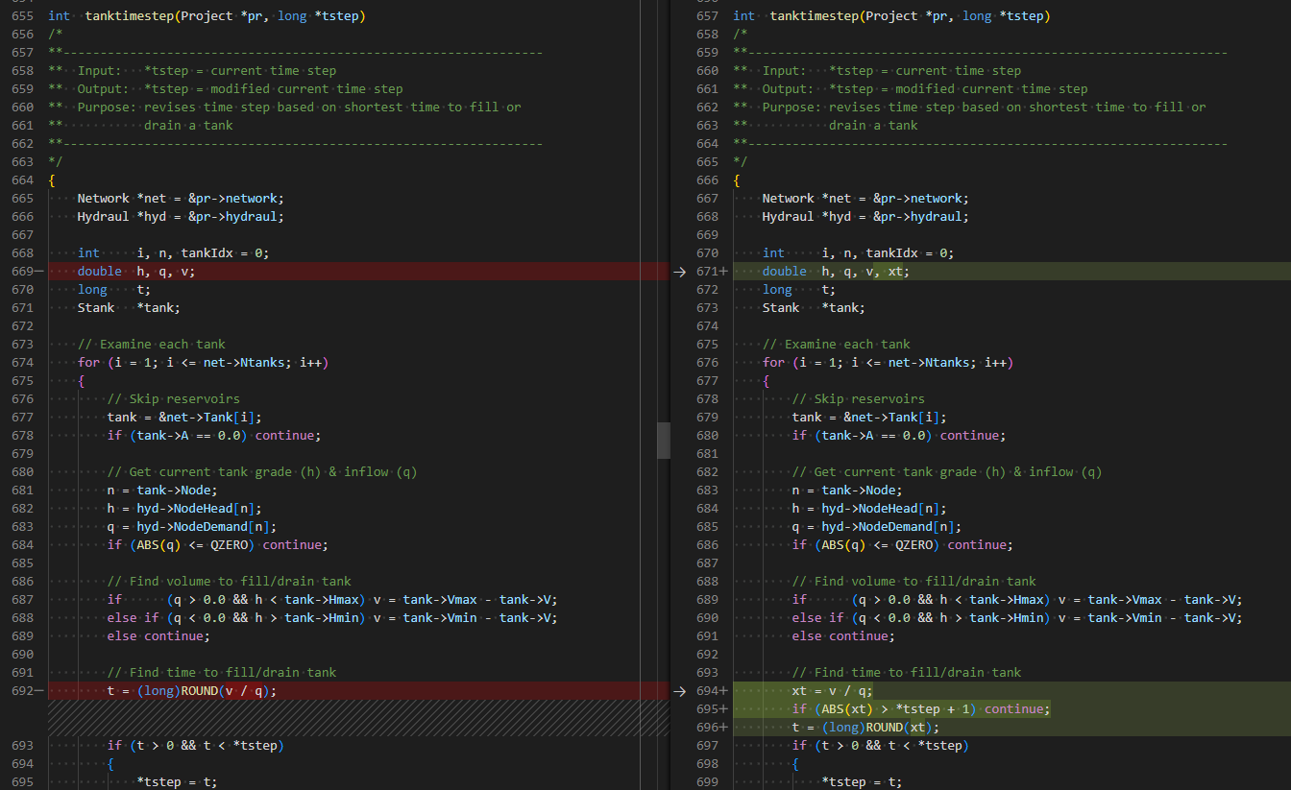
Task: Select deleted line number 692 in left gutter
Action: 24,690
